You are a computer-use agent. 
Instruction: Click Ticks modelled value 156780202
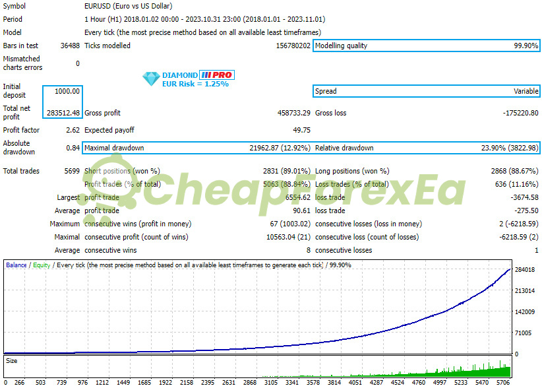(293, 46)
